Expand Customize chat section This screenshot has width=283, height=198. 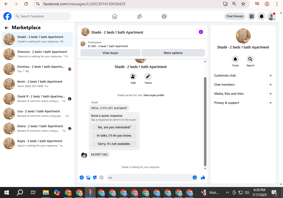pos(243,75)
